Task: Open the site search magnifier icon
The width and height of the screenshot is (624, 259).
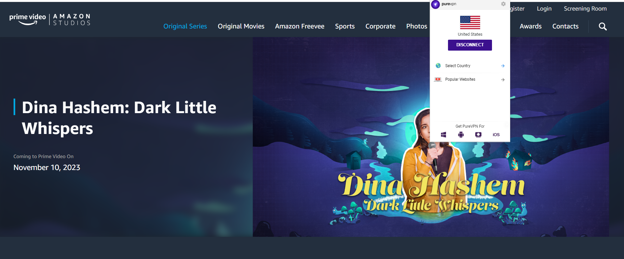Action: (x=602, y=26)
